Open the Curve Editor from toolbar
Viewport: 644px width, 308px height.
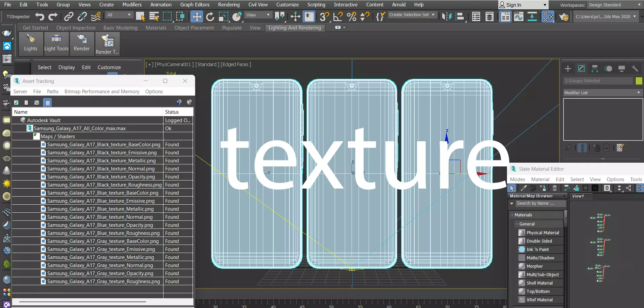[x=519, y=16]
